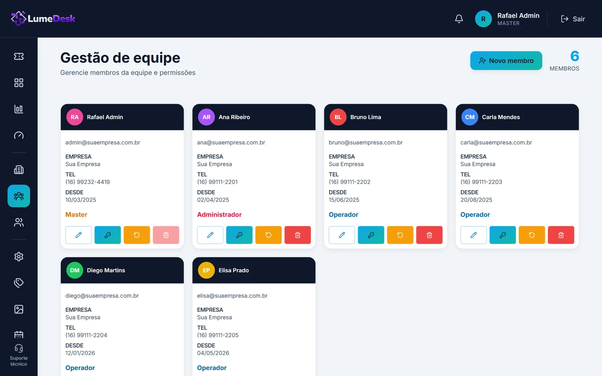Edit Carla Mendes with the pencil button
The image size is (602, 376).
[x=474, y=235]
